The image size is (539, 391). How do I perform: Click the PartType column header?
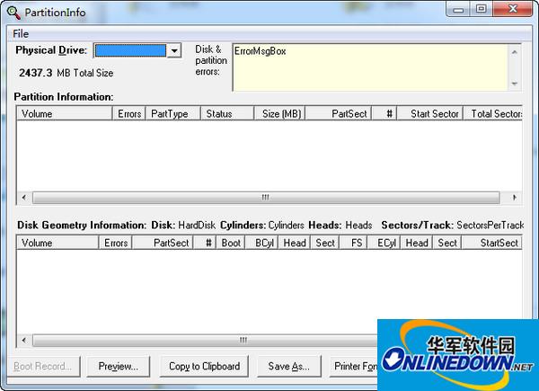tap(169, 114)
